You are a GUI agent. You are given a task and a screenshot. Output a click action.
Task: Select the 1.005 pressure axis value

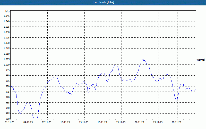pyautogui.click(x=7, y=59)
